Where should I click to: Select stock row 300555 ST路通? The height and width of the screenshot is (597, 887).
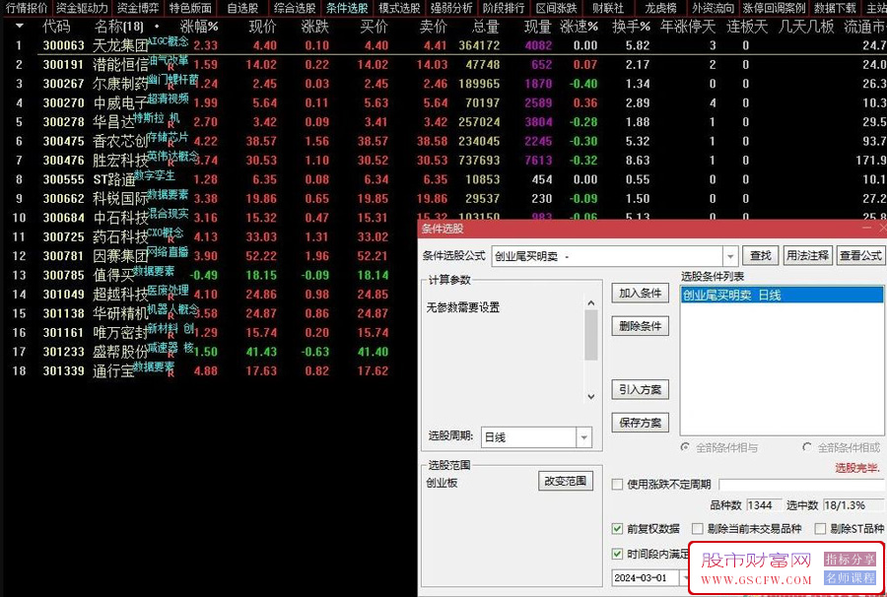[x=443, y=179]
